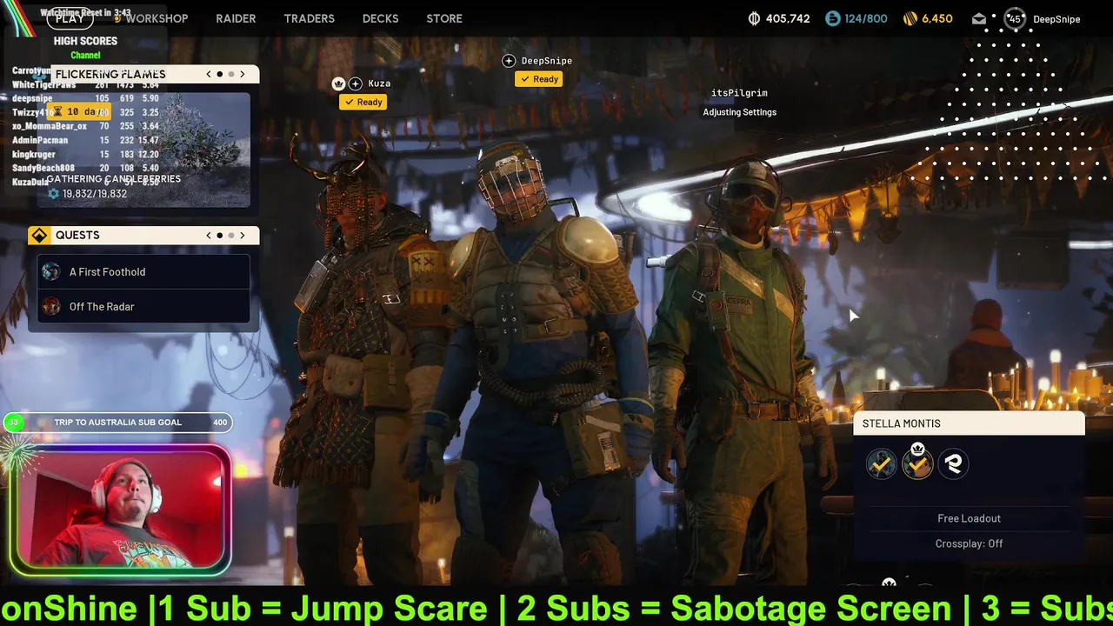Click the coin currency icon beside 405,742

[x=754, y=18]
